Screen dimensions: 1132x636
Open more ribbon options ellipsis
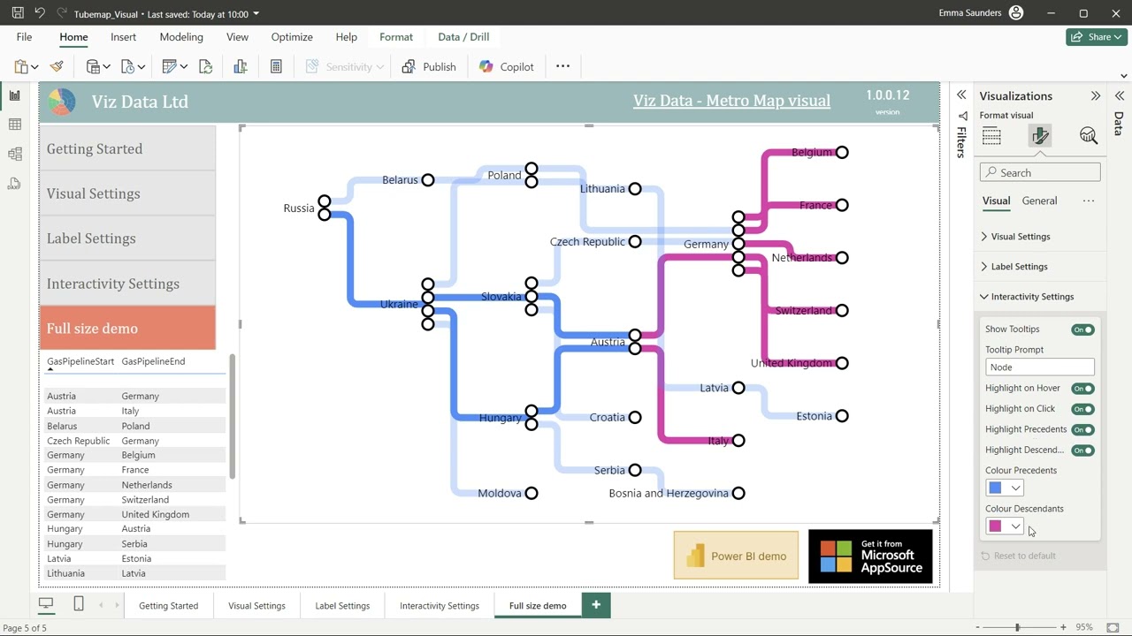[x=562, y=66]
